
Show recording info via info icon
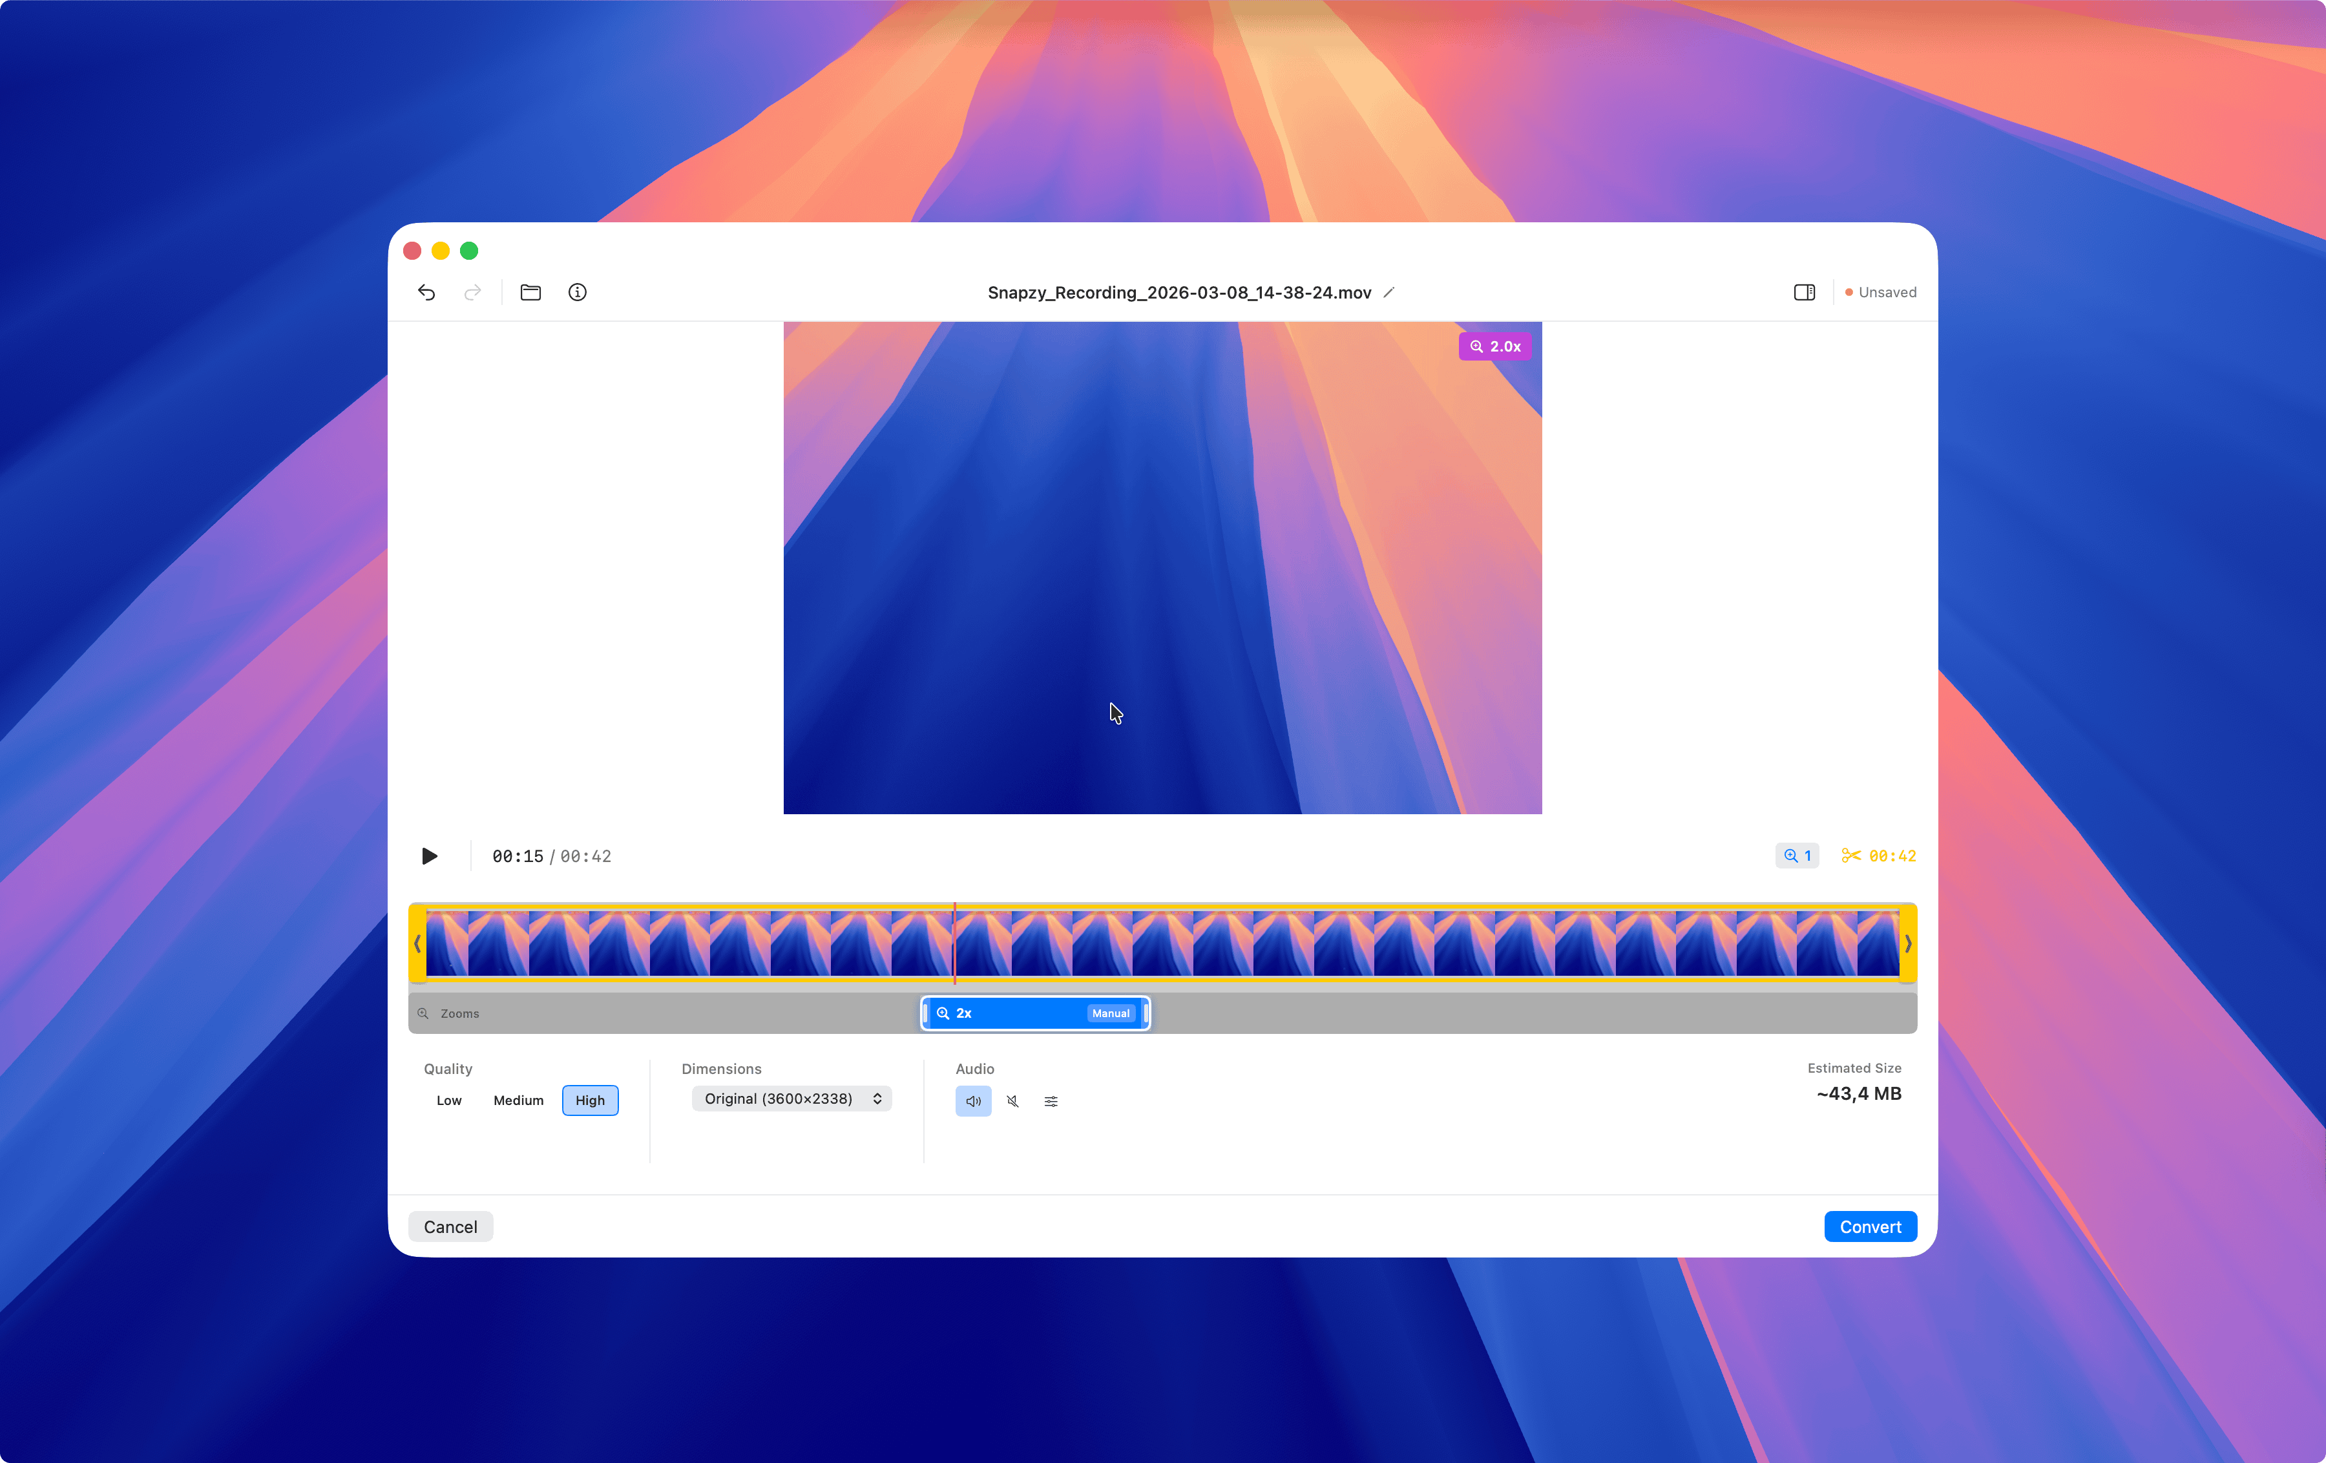point(578,292)
